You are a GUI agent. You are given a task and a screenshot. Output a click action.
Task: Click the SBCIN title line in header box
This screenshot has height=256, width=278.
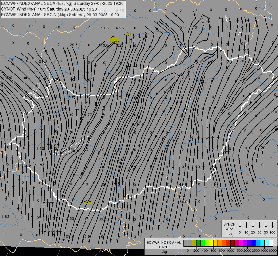(60, 15)
